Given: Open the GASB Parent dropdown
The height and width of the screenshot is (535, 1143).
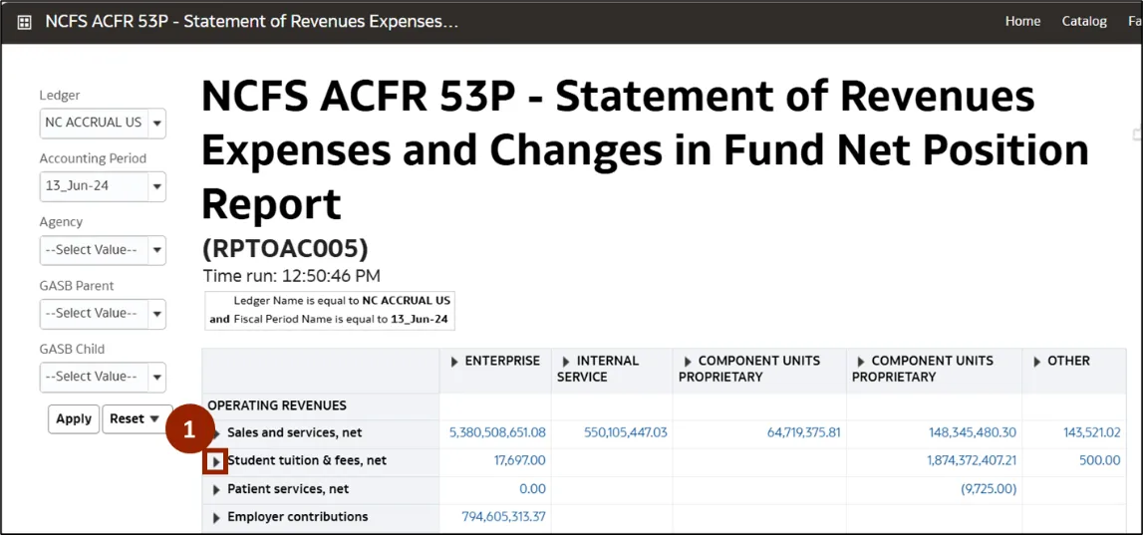Looking at the screenshot, I should 157,314.
